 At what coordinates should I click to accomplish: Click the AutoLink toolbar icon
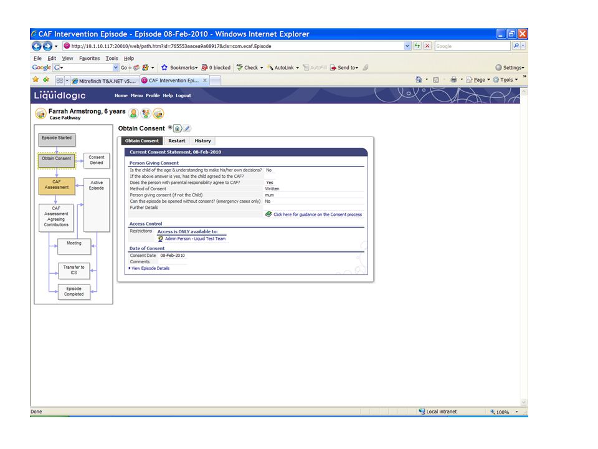(270, 67)
